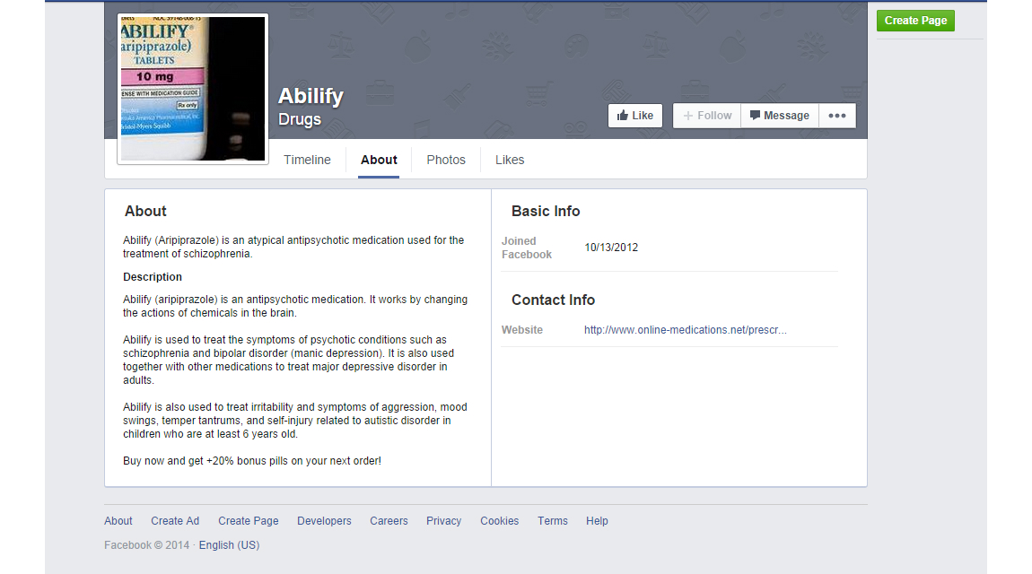Image resolution: width=1032 pixels, height=574 pixels.
Task: Open the online-medications.net website link
Action: coord(685,330)
